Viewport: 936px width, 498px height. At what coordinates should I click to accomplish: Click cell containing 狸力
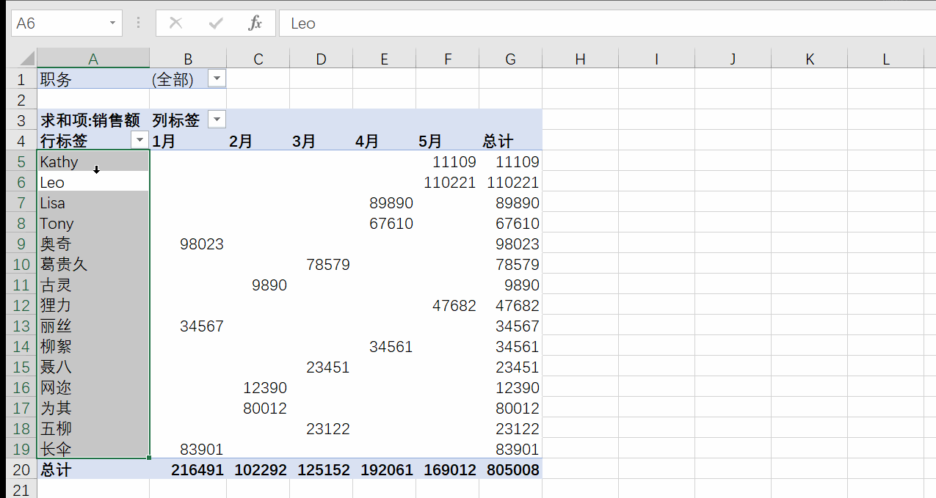(x=93, y=305)
